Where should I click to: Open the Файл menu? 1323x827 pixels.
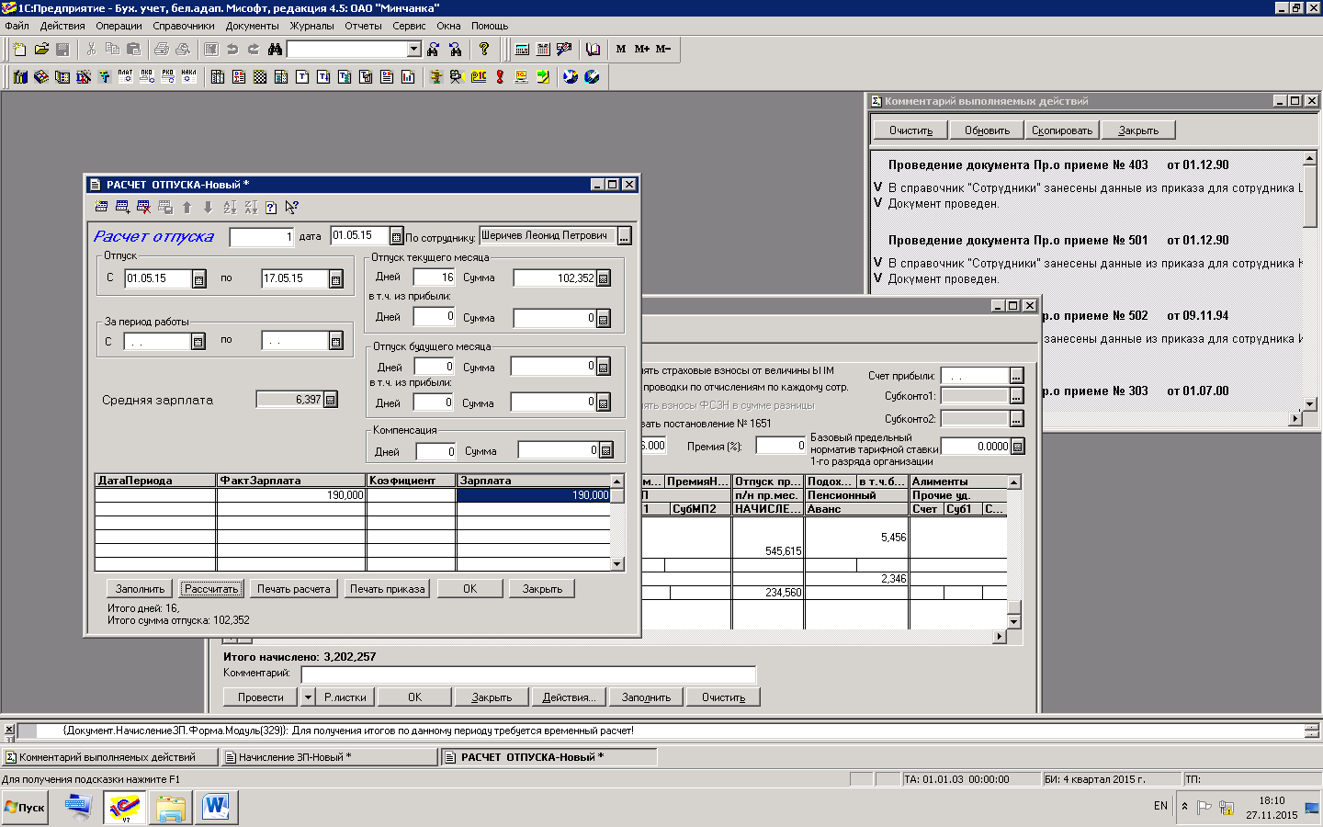[17, 26]
